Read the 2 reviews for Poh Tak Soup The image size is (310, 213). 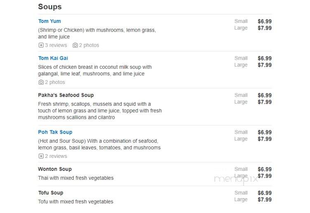(56, 156)
